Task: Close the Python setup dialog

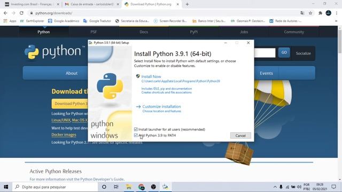Action: (248, 43)
